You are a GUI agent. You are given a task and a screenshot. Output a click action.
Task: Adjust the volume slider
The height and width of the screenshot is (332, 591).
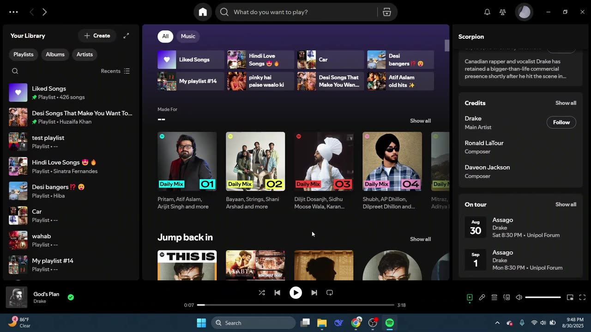click(543, 297)
